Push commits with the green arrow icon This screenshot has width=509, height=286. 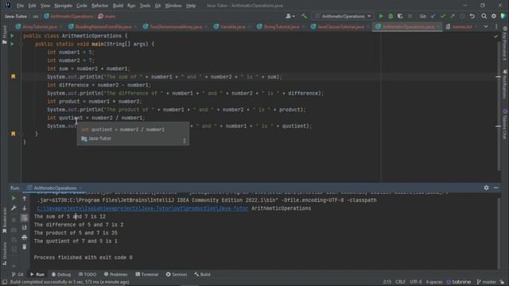(453, 16)
